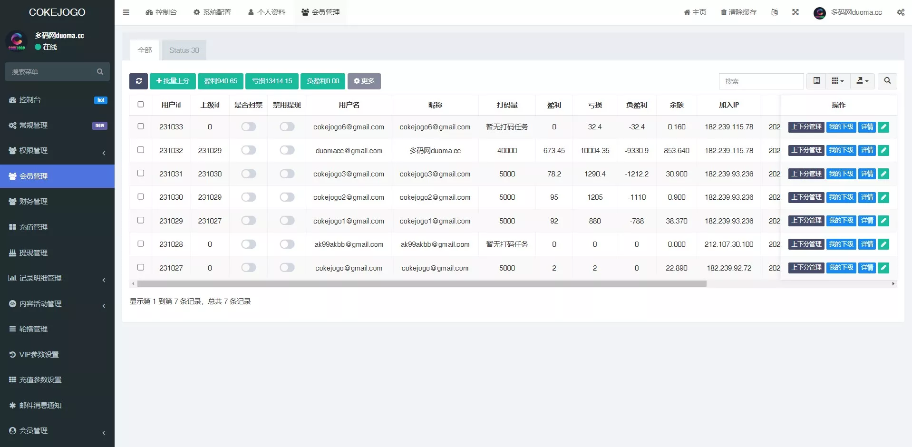
Task: Type in the table search input field
Action: pyautogui.click(x=761, y=81)
